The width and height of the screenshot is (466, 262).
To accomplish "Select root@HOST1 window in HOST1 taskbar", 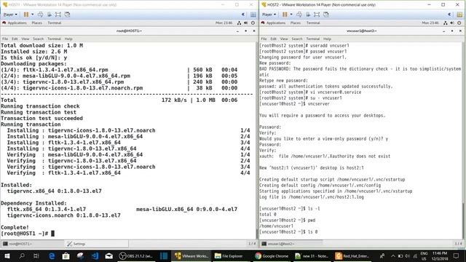I will [32, 244].
